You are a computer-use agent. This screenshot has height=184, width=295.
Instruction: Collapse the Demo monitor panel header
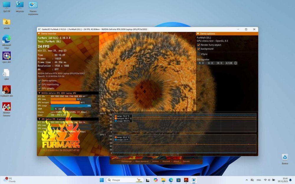tap(68, 34)
